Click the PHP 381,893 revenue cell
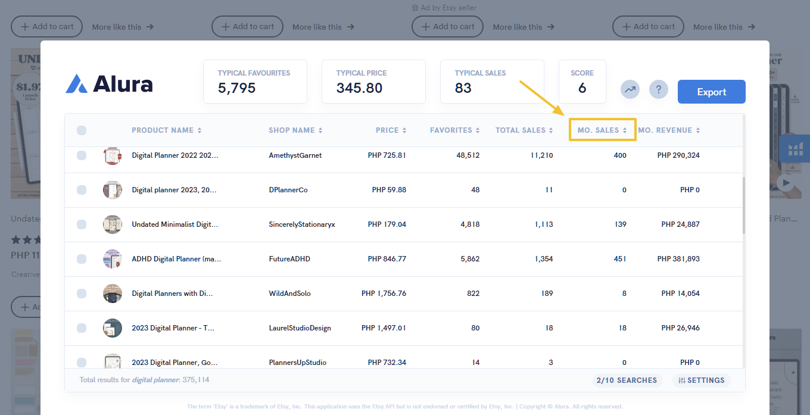The image size is (810, 415). click(678, 259)
